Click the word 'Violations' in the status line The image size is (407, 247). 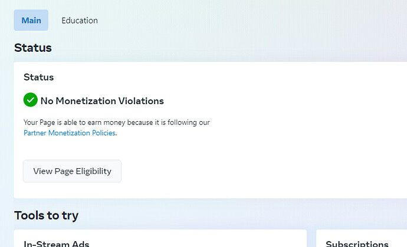(x=141, y=101)
